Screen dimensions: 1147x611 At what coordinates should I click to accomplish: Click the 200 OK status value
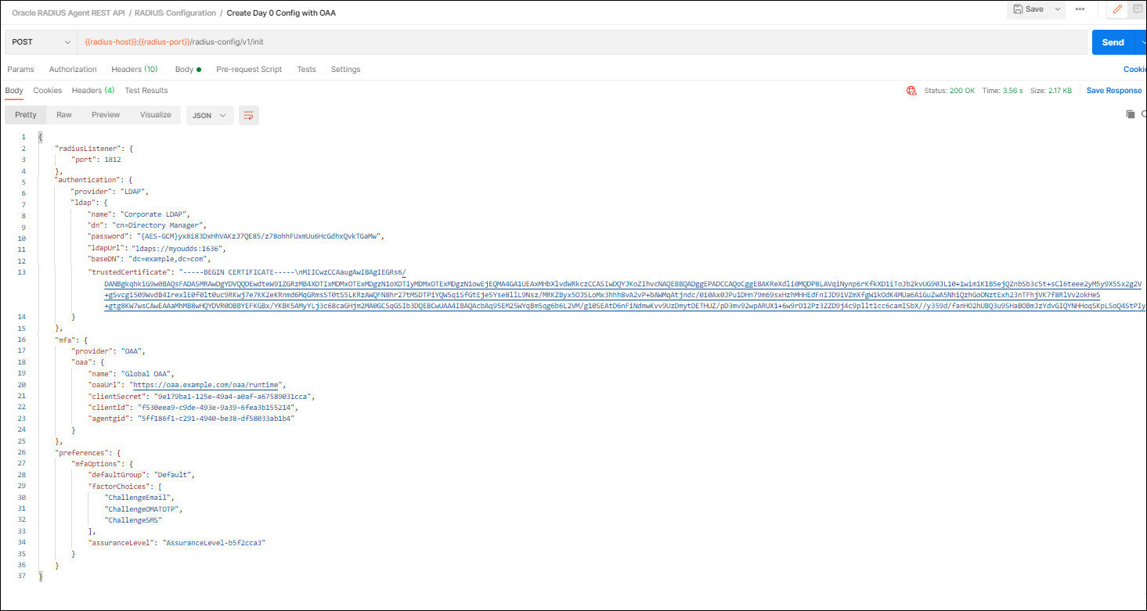(x=962, y=91)
